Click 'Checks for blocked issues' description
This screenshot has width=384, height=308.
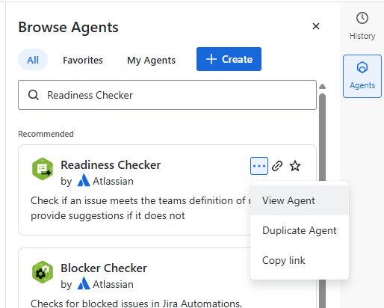pos(136,304)
